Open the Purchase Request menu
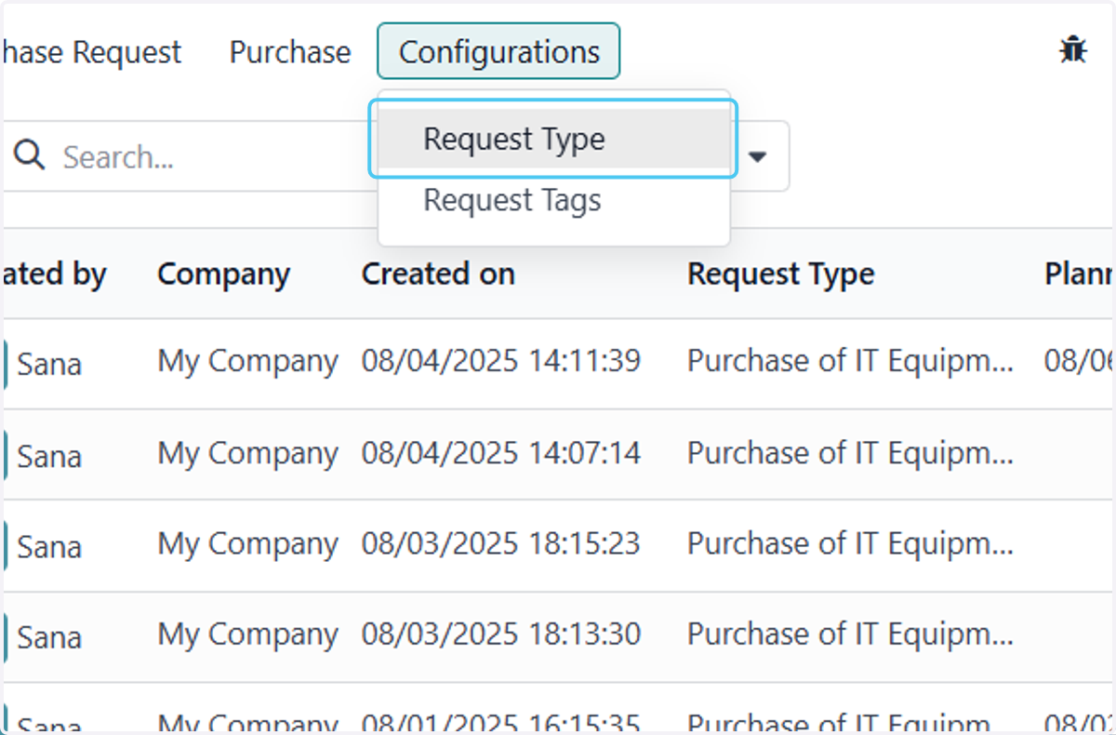This screenshot has height=735, width=1116. click(91, 52)
